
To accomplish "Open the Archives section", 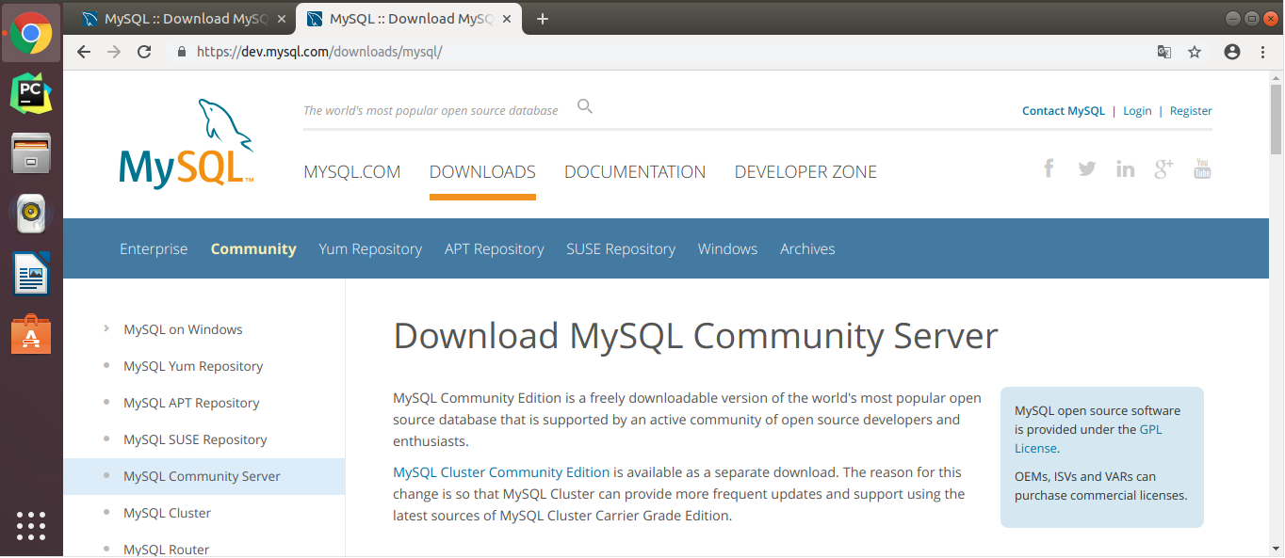I will [x=807, y=249].
